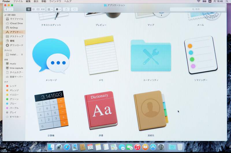
Task: Eject the Install… device in sidebar
Action: [x=22, y=54]
